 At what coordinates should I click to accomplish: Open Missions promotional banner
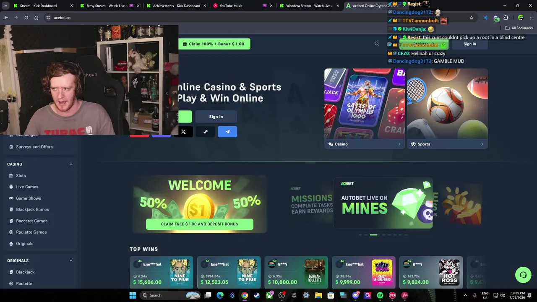click(311, 204)
